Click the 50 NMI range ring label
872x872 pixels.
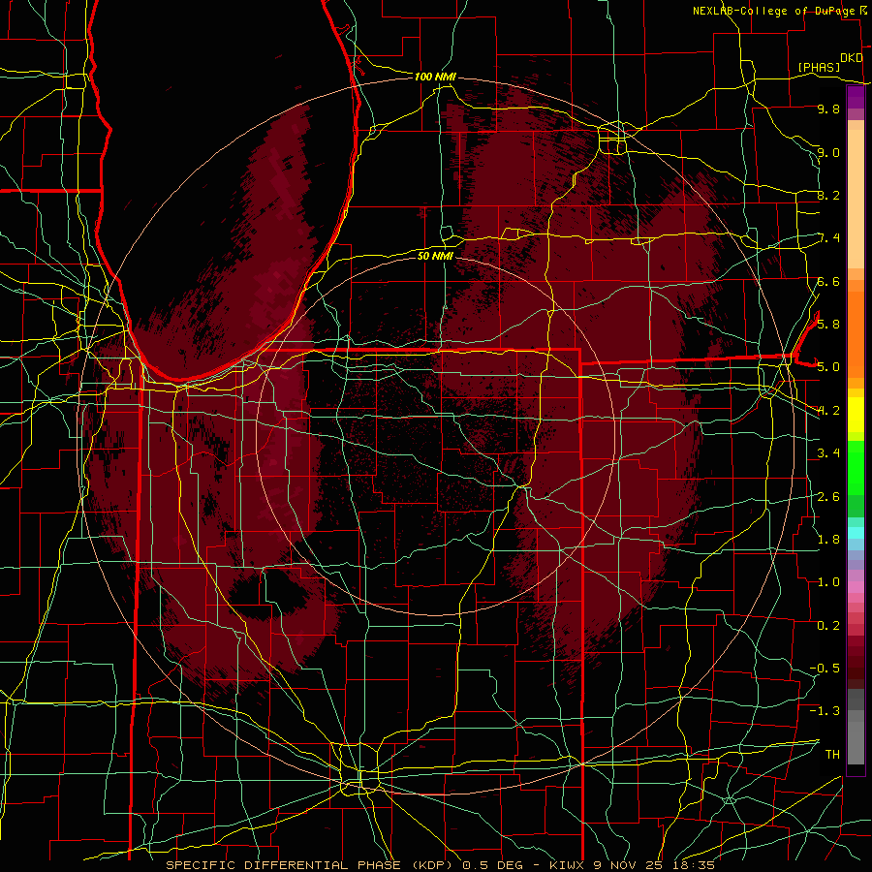coord(435,256)
